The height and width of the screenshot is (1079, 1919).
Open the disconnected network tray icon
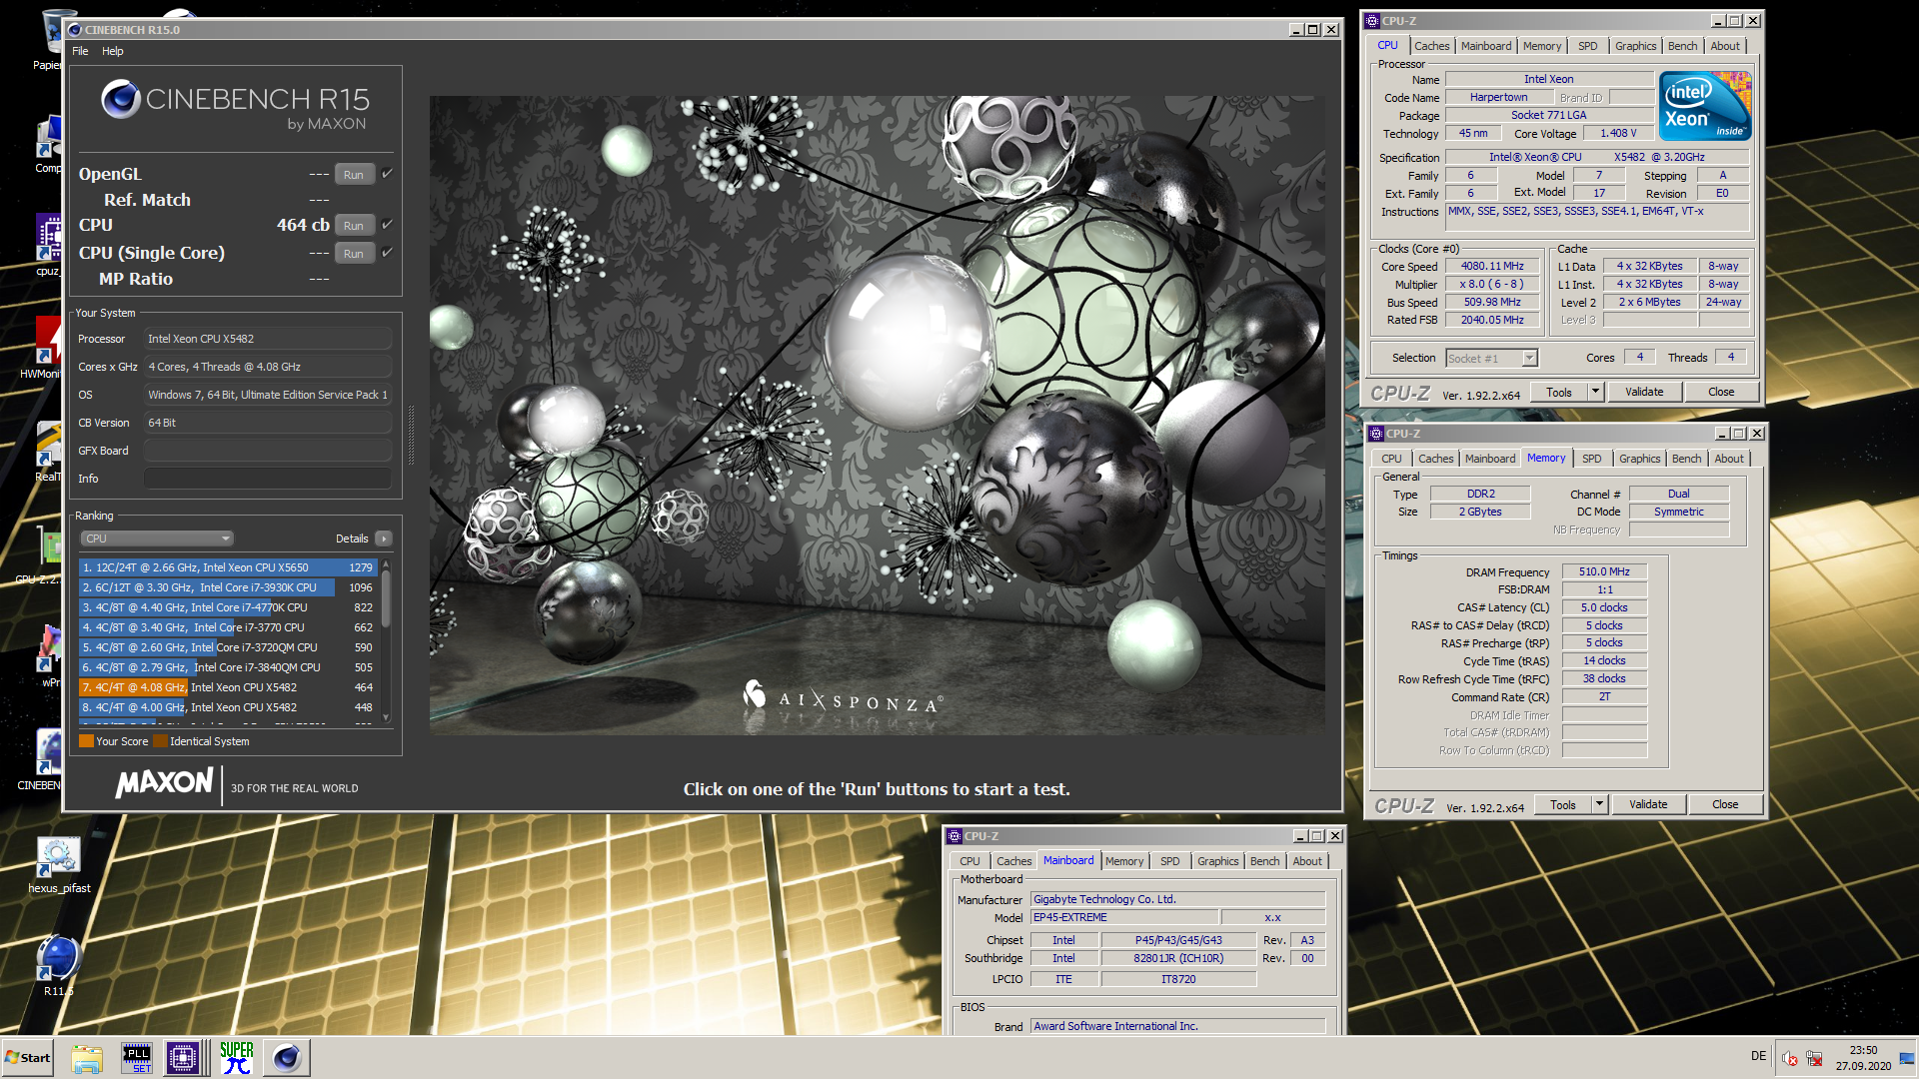1814,1059
